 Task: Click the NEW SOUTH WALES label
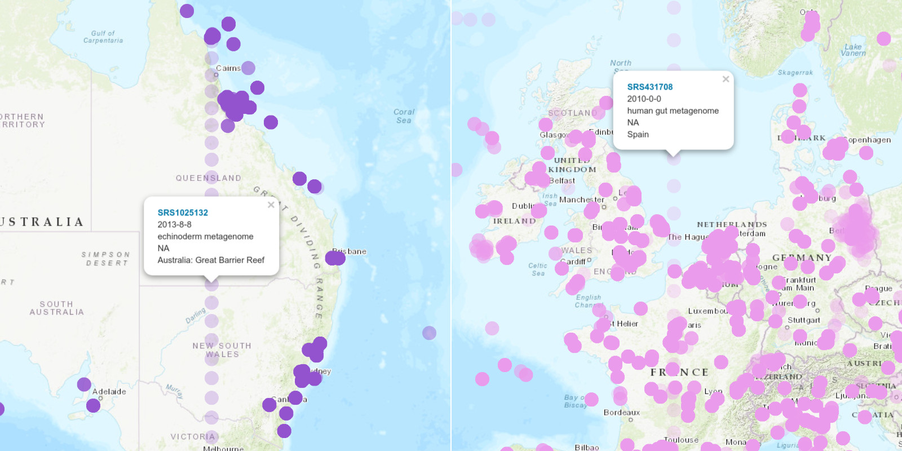(x=222, y=350)
